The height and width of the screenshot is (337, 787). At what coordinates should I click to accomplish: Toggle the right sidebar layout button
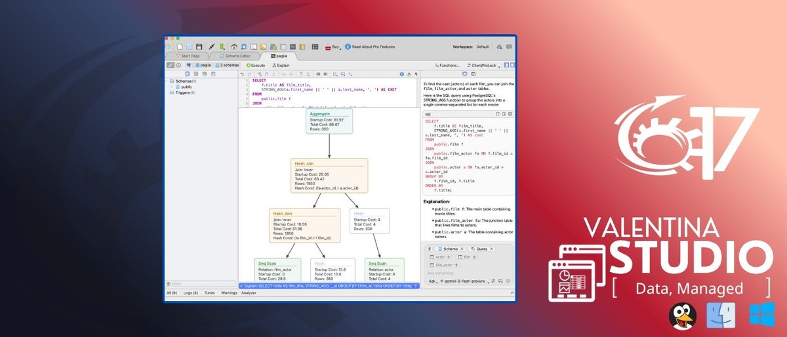pyautogui.click(x=513, y=65)
